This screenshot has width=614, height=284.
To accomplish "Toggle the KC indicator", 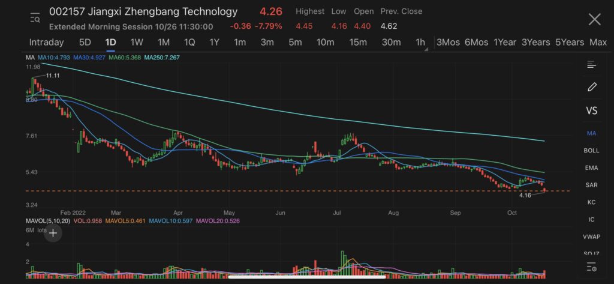I will (591, 202).
